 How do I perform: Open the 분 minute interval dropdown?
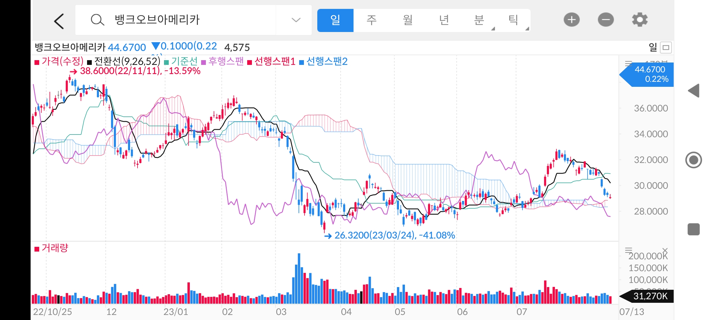click(479, 20)
